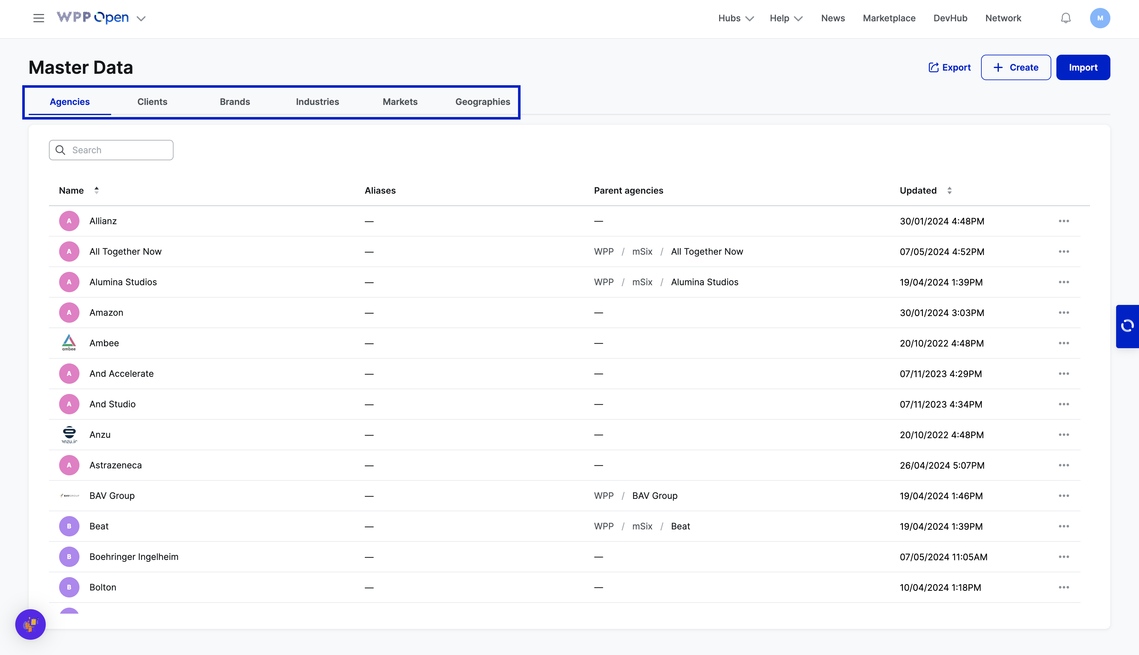Expand the WPP Open workspace dropdown

(x=141, y=18)
